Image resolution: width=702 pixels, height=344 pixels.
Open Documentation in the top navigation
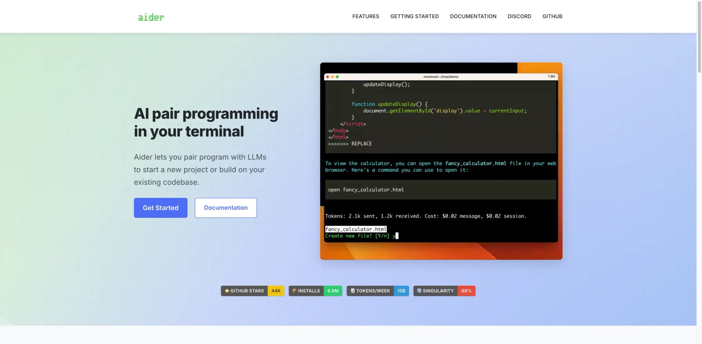[x=473, y=16]
